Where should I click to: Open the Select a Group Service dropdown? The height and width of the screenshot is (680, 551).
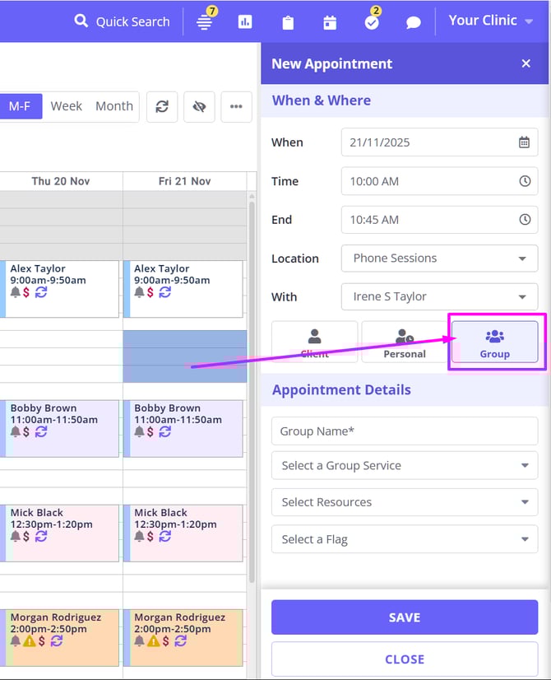pyautogui.click(x=404, y=466)
